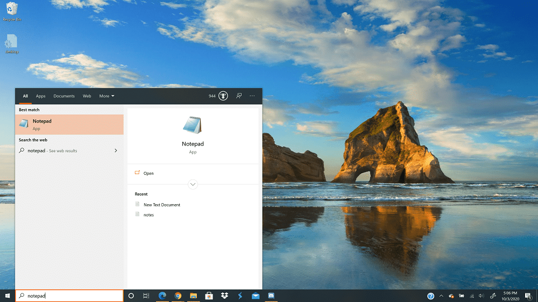
Task: Open Dropbox from the taskbar
Action: coord(225,296)
